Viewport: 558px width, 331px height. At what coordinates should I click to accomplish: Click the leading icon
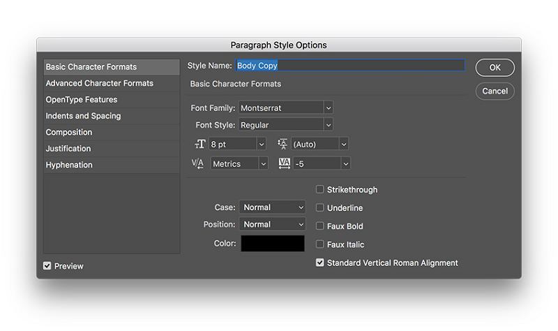[282, 144]
